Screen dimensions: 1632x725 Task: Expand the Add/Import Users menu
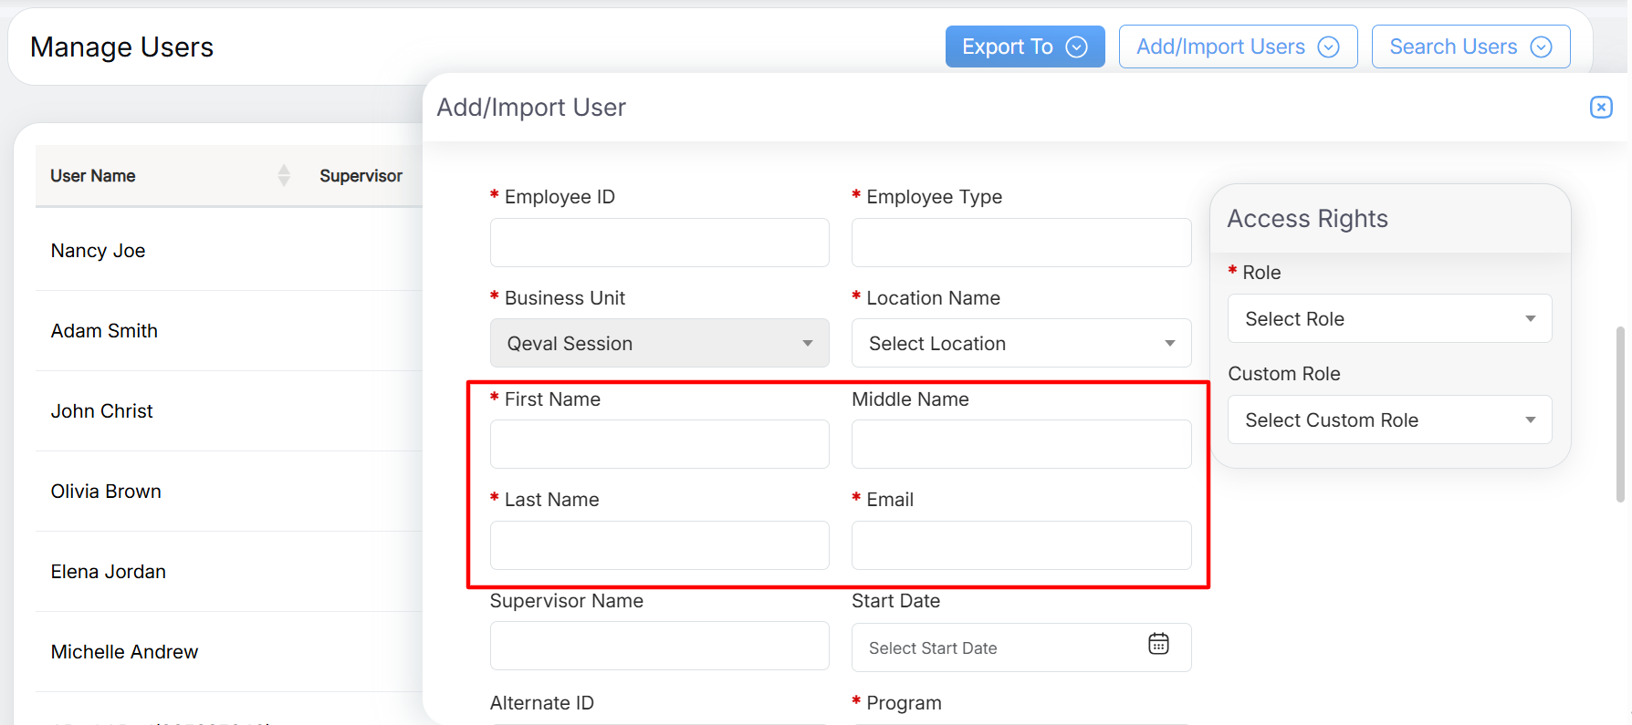[x=1237, y=47]
